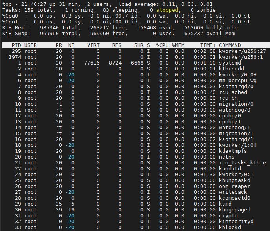Click the kauditd command name
Image resolution: width=270 pixels, height=231 pixels.
tap(230, 169)
